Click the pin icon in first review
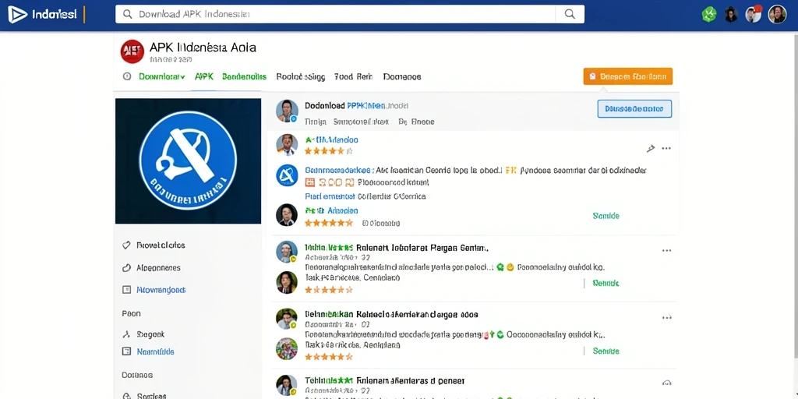 [x=651, y=149]
